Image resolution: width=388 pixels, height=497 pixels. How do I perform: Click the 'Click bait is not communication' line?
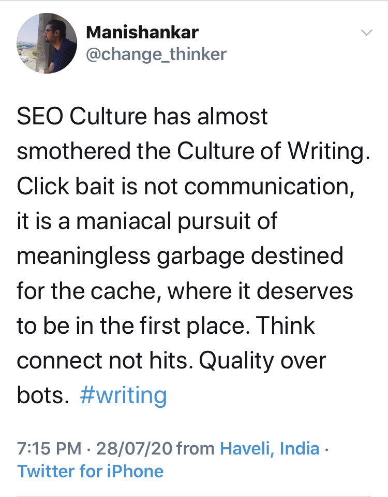click(185, 187)
